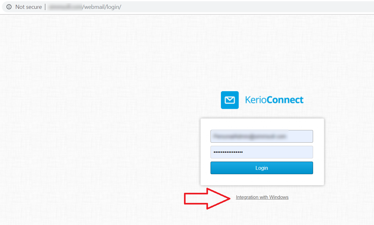Open the Integration with Windows link
The width and height of the screenshot is (374, 225).
[262, 197]
